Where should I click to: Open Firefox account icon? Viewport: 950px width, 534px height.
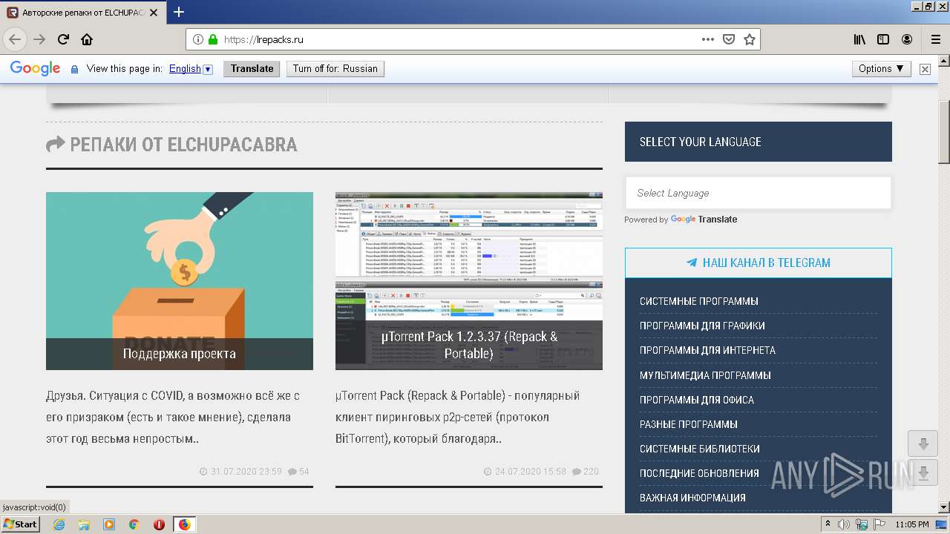[907, 39]
